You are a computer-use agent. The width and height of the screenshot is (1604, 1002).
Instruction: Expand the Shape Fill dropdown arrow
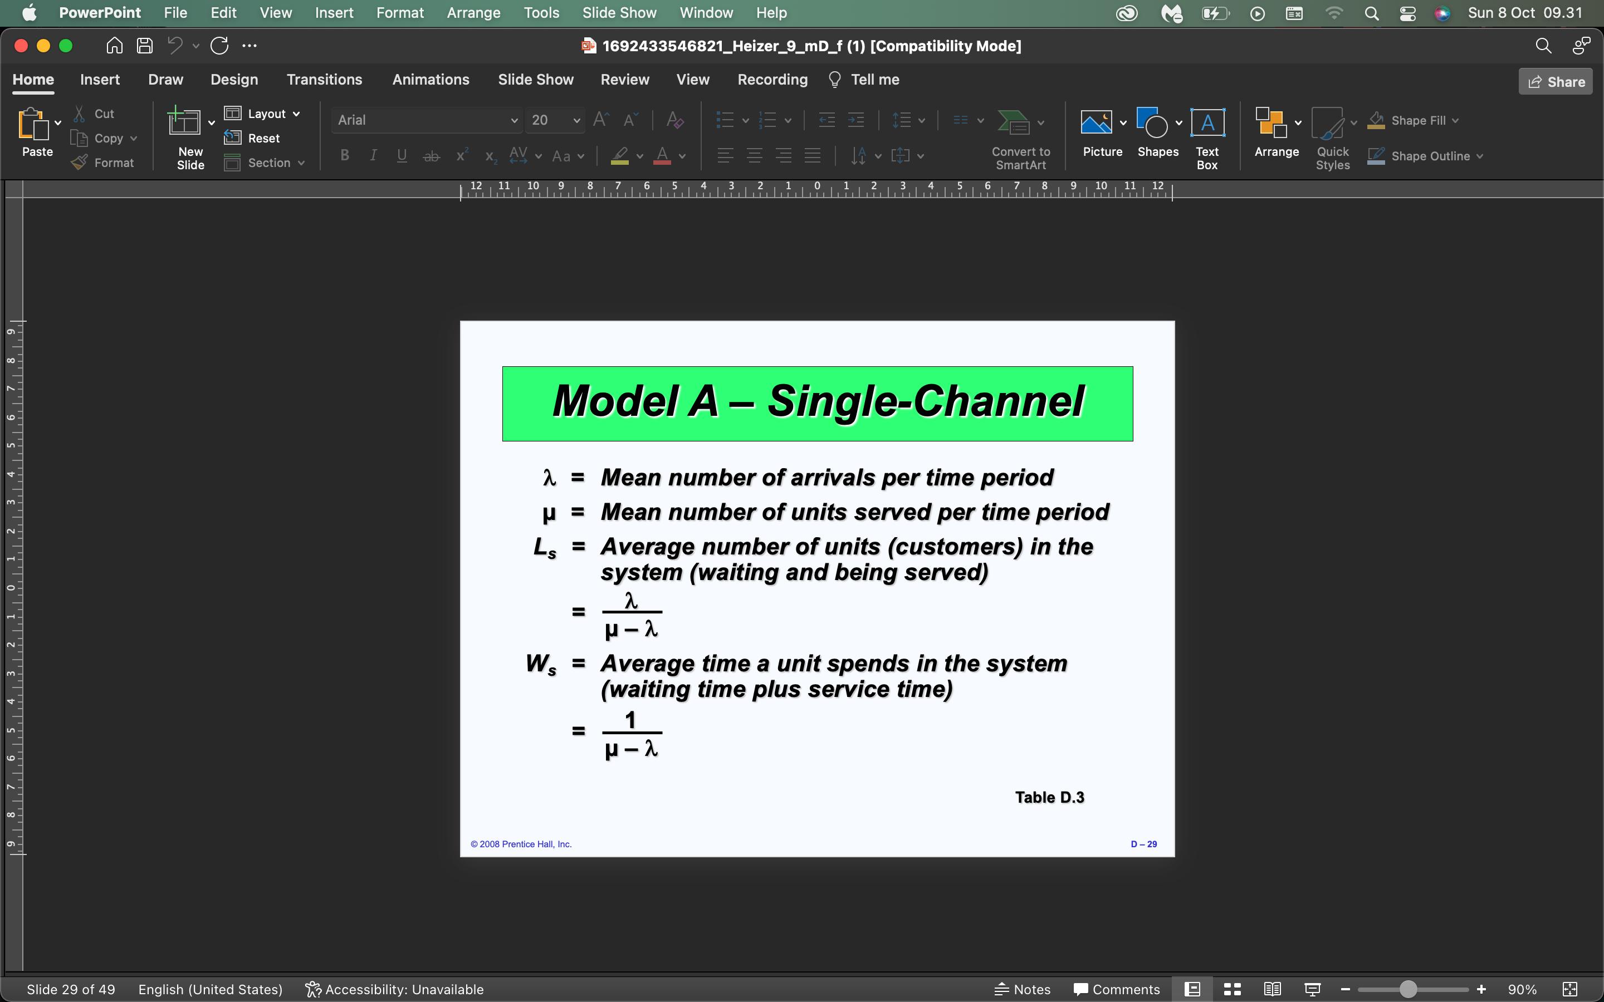(1455, 121)
